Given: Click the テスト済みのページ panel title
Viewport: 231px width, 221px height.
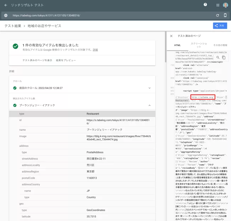Looking at the screenshot, I should click(189, 36).
